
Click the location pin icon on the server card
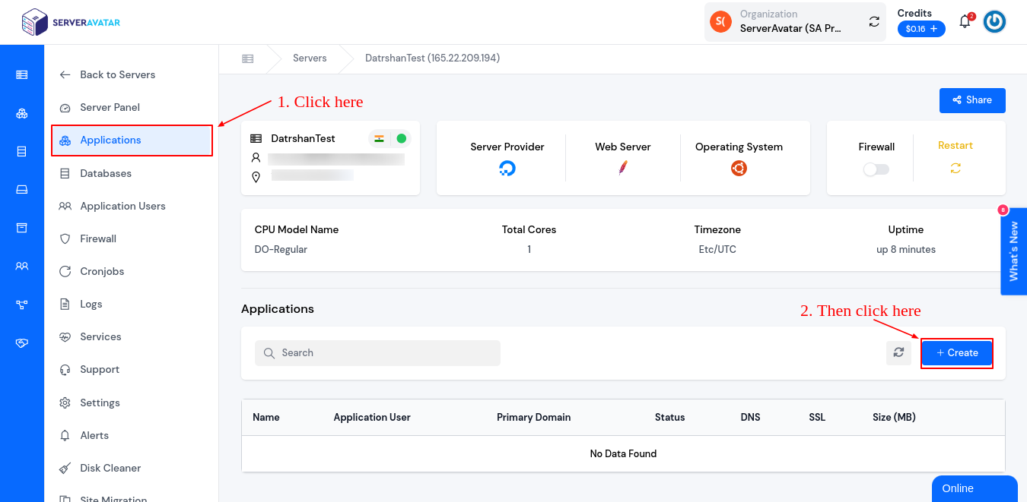click(x=256, y=176)
